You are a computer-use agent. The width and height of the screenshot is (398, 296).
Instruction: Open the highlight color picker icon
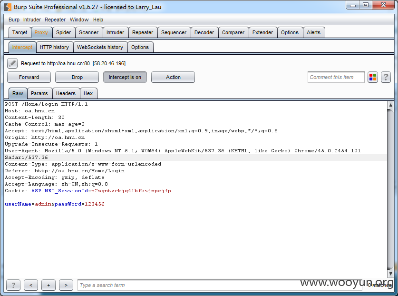tap(373, 77)
